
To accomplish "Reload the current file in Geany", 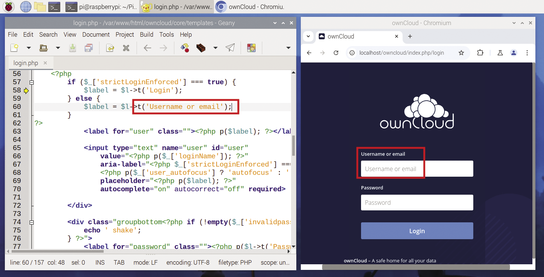I will tap(110, 48).
